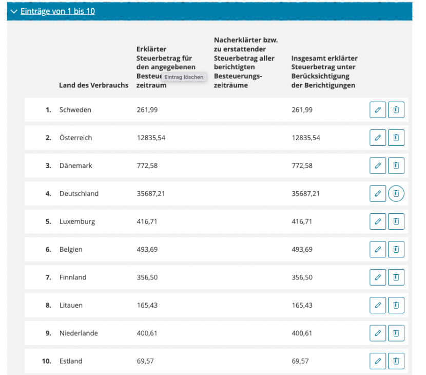426x375 pixels.
Task: Delete the Niederlande entry via trash icon
Action: 396,333
